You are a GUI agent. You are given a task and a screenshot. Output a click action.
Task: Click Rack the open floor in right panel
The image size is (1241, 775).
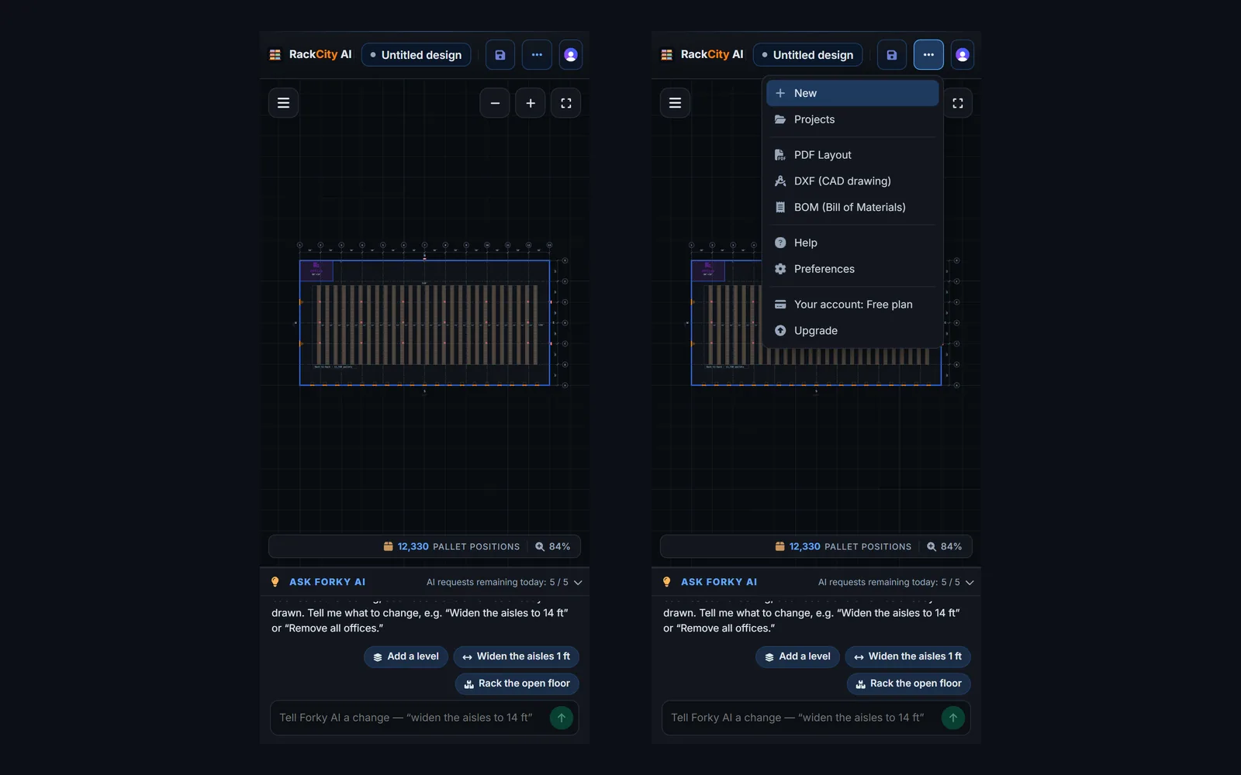909,684
